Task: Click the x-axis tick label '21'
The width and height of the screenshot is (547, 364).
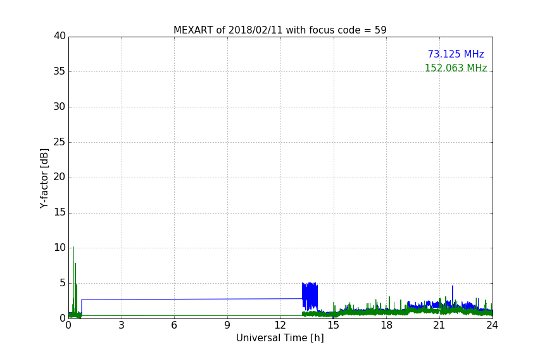Action: [x=439, y=325]
